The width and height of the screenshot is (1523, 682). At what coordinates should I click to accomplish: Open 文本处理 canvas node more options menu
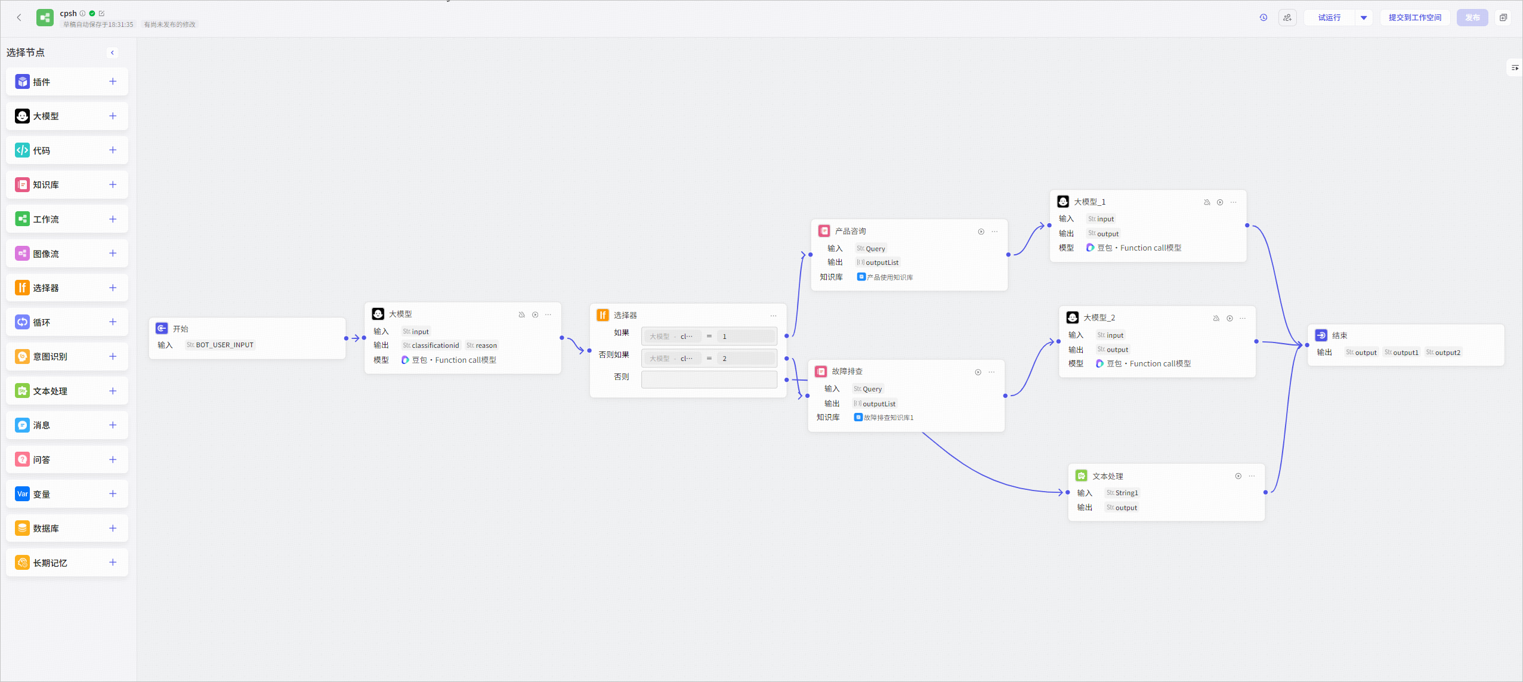coord(1252,476)
